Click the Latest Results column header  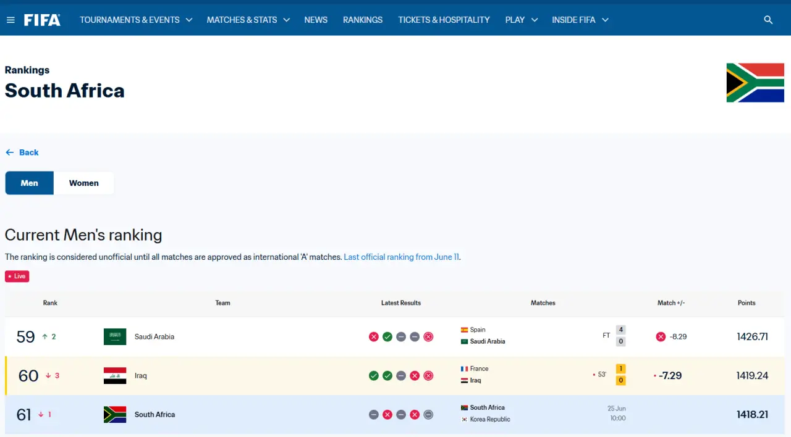pyautogui.click(x=401, y=303)
